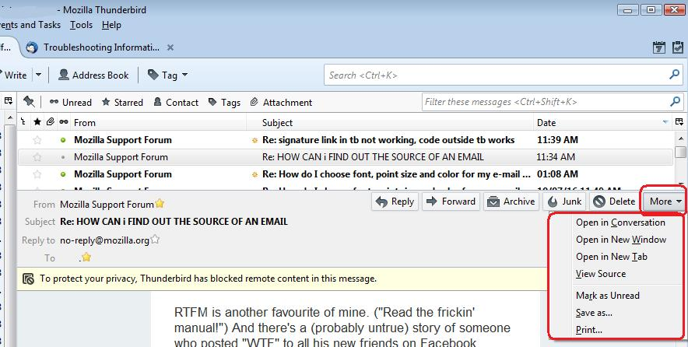Image resolution: width=688 pixels, height=347 pixels.
Task: Click the search magnifier icon in global search
Action: point(673,75)
